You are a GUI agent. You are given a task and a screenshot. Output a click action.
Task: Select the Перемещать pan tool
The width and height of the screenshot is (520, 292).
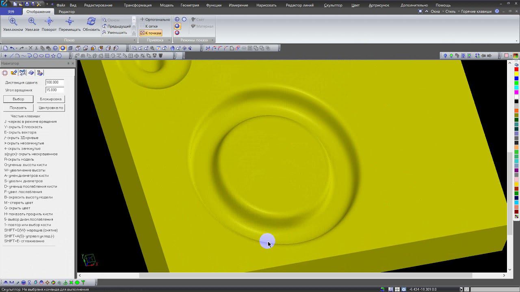tap(69, 21)
